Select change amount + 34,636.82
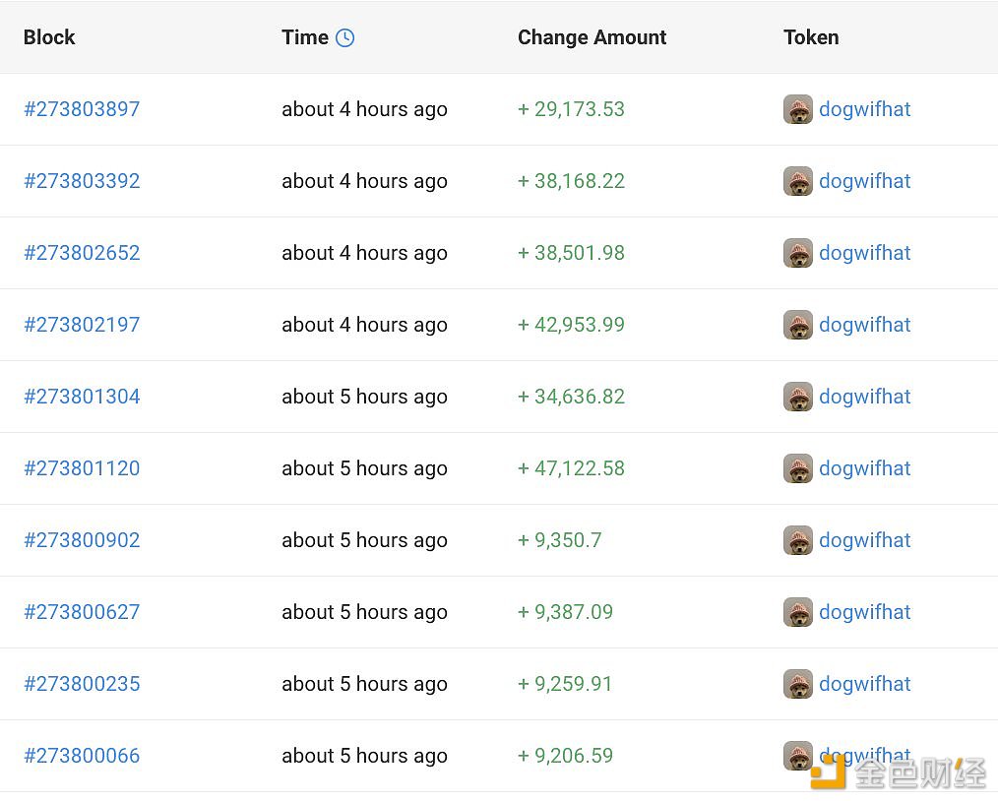 point(572,397)
